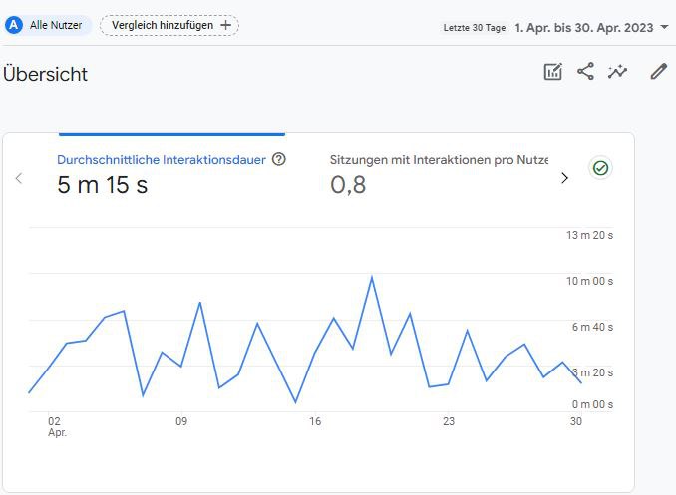Screen dimensions: 676x495
Task: Click the highest peak on the line chart
Action: click(x=372, y=277)
